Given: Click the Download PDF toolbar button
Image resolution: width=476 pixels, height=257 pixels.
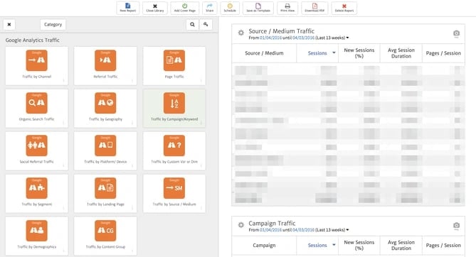Looking at the screenshot, I should pyautogui.click(x=314, y=8).
